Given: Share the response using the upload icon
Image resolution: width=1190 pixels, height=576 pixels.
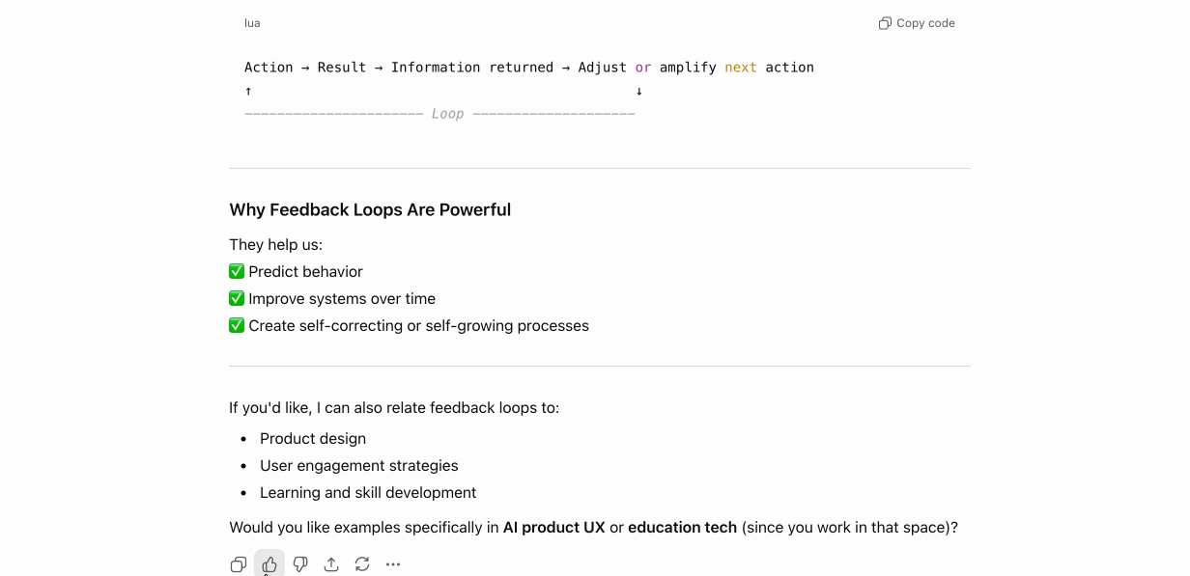Looking at the screenshot, I should 331,564.
